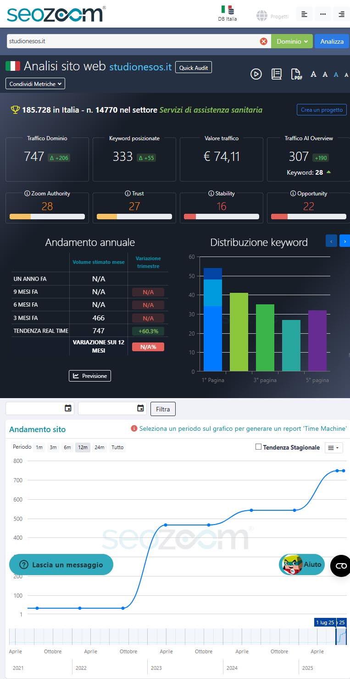Open the DB Italia database selector

pyautogui.click(x=227, y=14)
